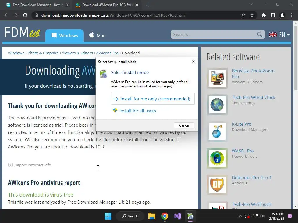Open the clock showing 6:10 PM
Screen dimensions: 298x223
pyautogui.click(x=276, y=216)
